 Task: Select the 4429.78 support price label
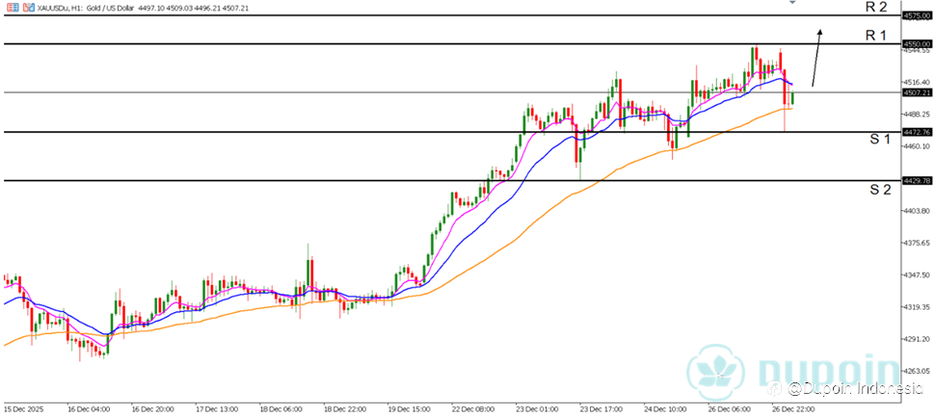918,180
